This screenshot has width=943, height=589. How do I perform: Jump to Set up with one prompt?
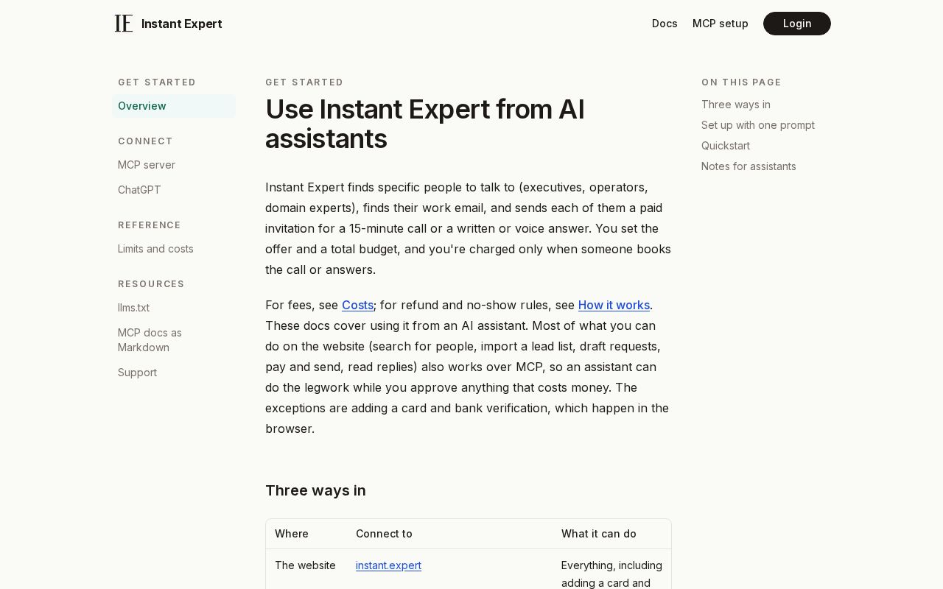[x=758, y=125]
